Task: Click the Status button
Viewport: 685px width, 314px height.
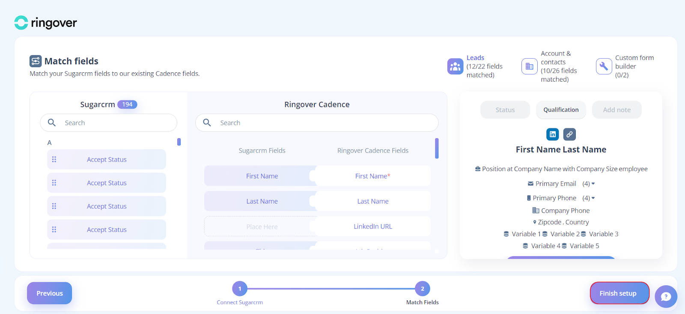Action: 505,110
